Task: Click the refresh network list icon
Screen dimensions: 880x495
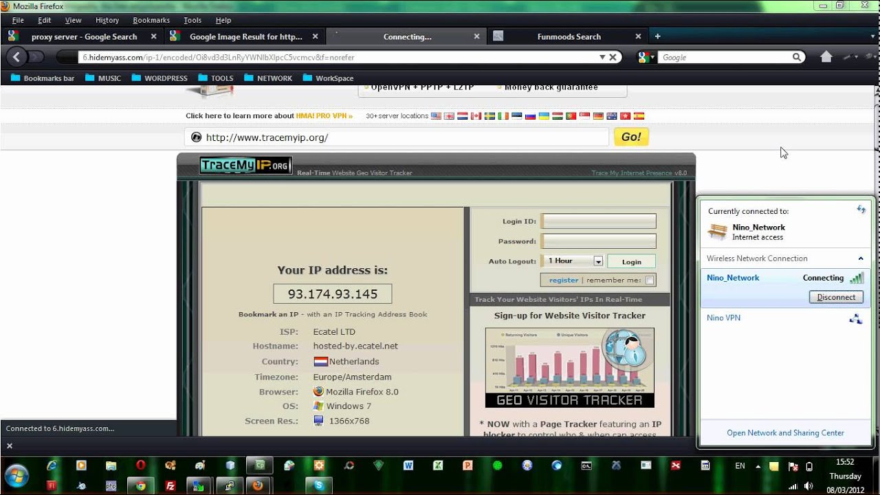Action: click(861, 210)
